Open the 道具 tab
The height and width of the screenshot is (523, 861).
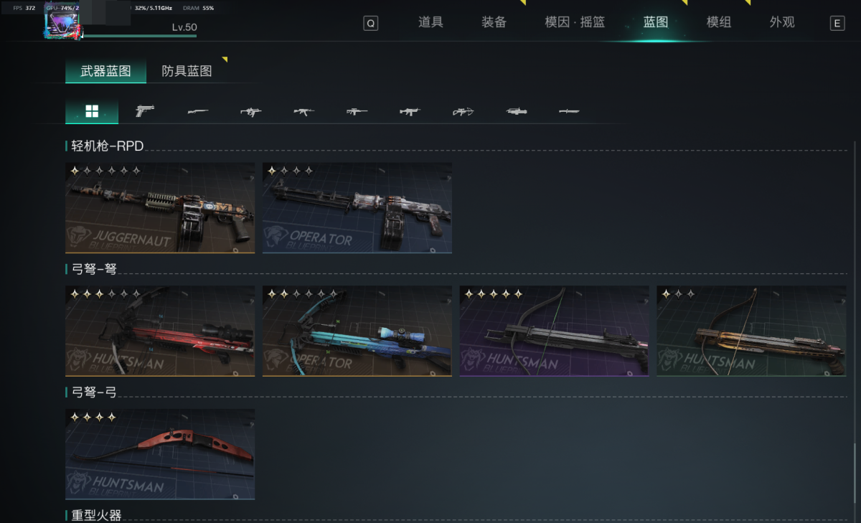tap(430, 22)
